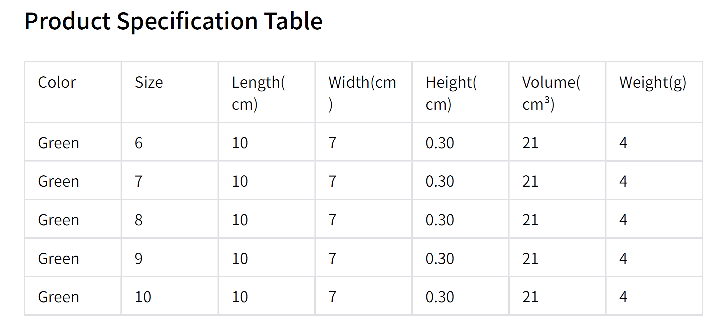Click the Size cell showing 10
The width and height of the screenshot is (727, 330).
(x=143, y=297)
